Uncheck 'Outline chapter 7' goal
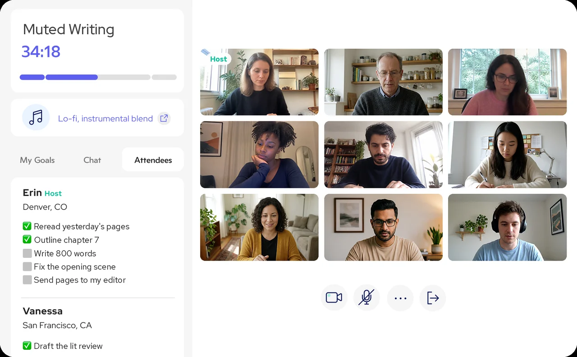The image size is (577, 357). tap(27, 240)
